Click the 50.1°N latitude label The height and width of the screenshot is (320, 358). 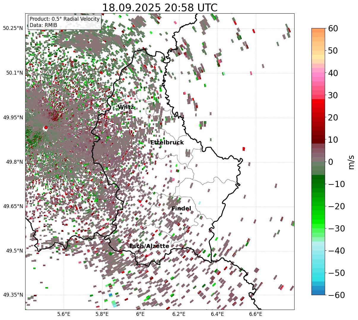14,73
